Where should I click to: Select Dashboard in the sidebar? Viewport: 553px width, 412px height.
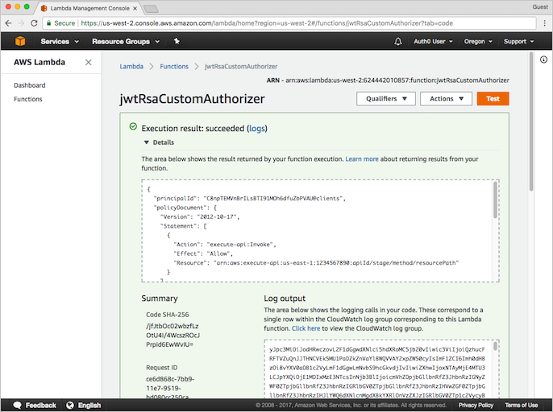click(x=30, y=85)
